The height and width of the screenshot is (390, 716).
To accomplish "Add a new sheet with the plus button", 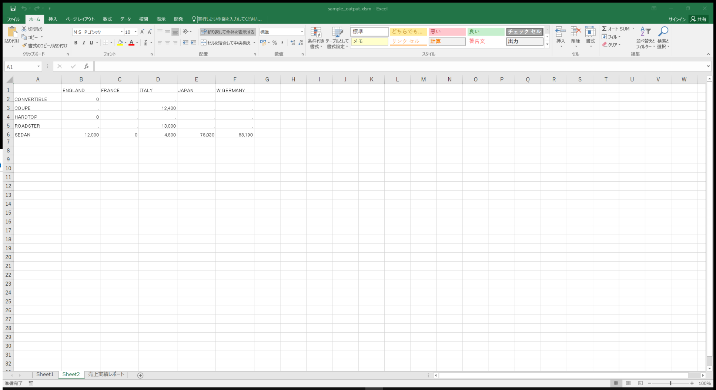I will click(140, 375).
